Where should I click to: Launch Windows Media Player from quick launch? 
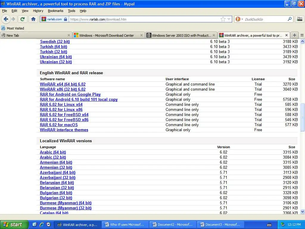49,225
